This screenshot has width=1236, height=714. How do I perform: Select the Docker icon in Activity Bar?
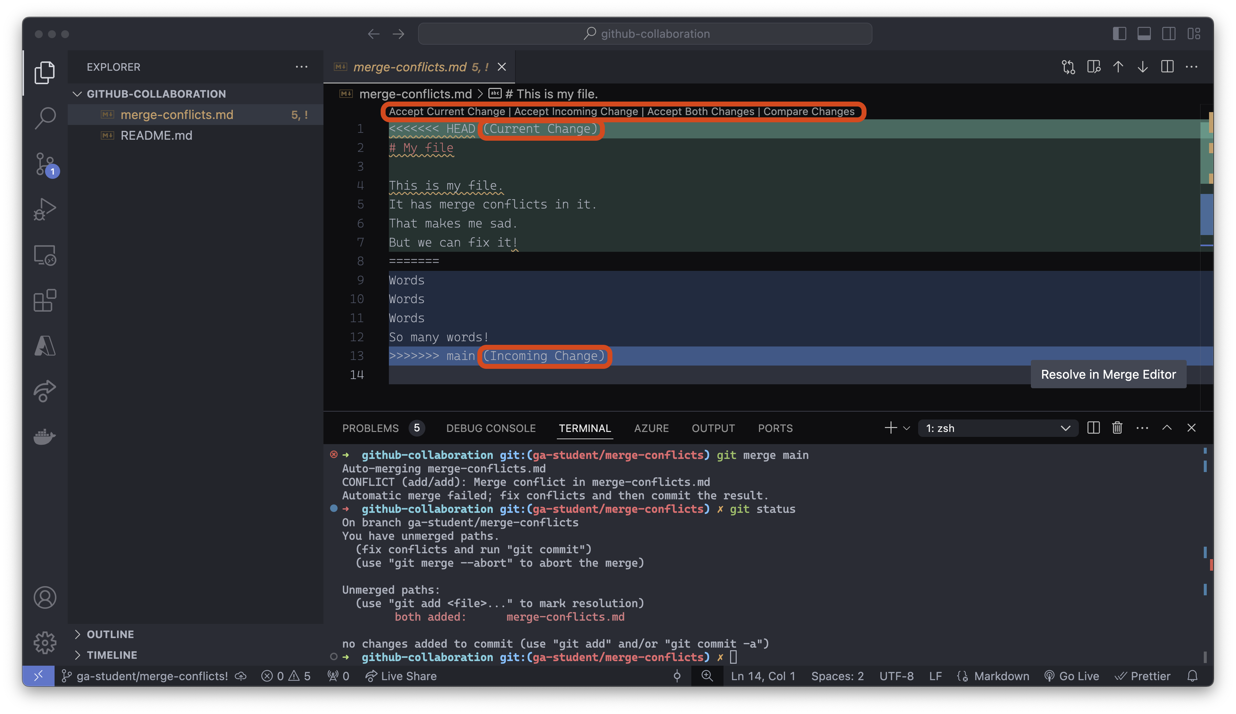[45, 437]
